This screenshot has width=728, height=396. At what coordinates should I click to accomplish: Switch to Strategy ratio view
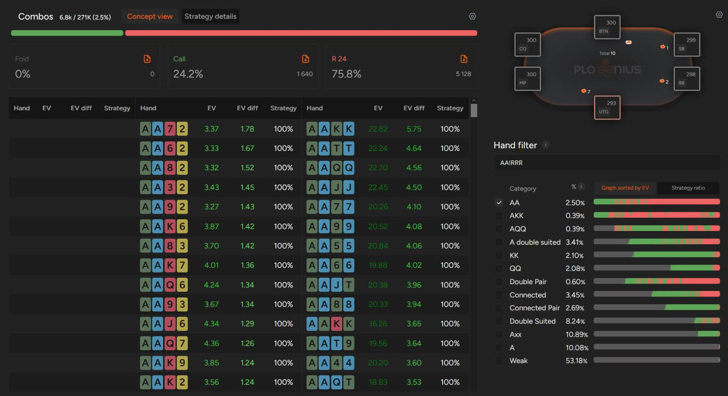click(688, 188)
